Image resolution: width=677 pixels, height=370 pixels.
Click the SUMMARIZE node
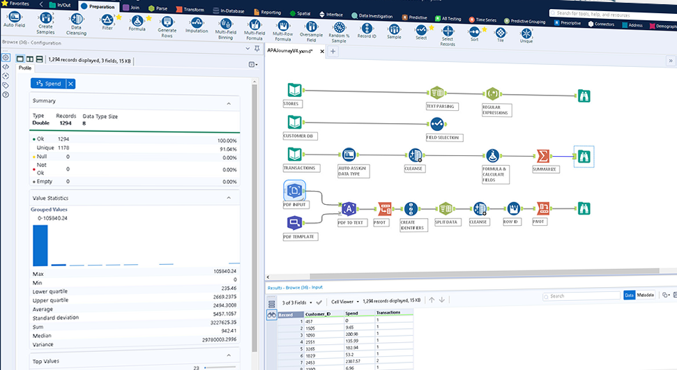tap(543, 156)
